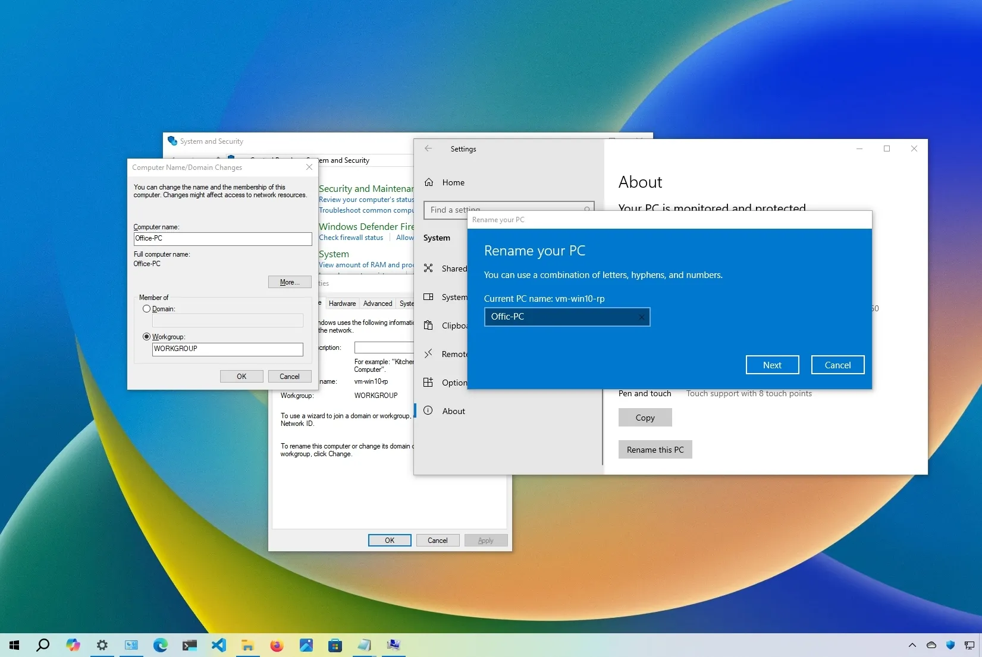The width and height of the screenshot is (982, 657).
Task: Launch Firefox from the taskbar
Action: pos(277,645)
